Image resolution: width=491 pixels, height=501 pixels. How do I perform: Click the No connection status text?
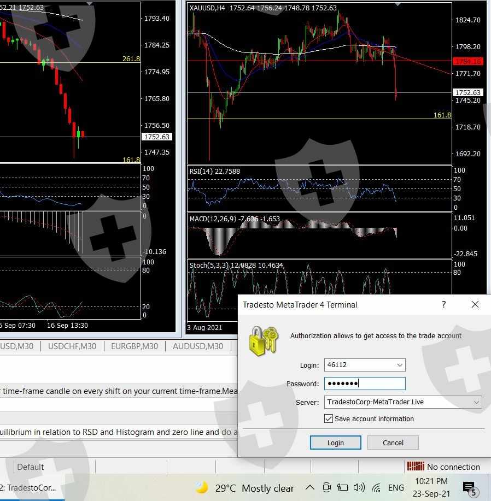pyautogui.click(x=453, y=467)
